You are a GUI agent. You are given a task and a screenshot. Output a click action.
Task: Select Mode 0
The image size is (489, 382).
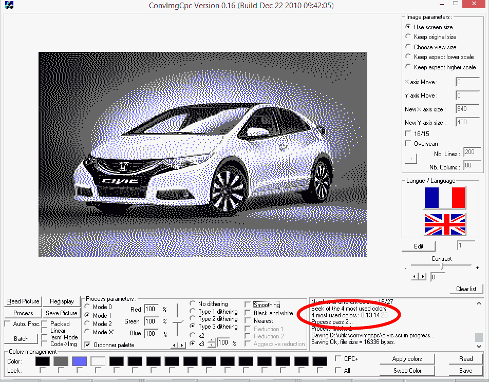coord(87,307)
